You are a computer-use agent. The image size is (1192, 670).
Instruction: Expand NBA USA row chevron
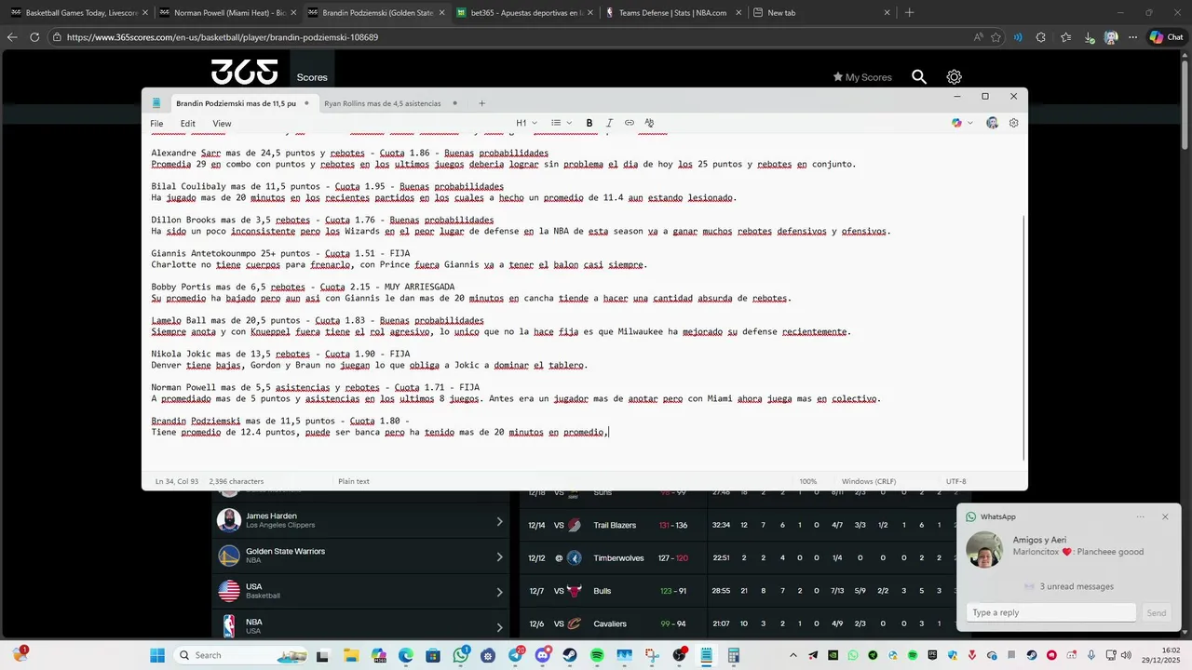point(499,626)
